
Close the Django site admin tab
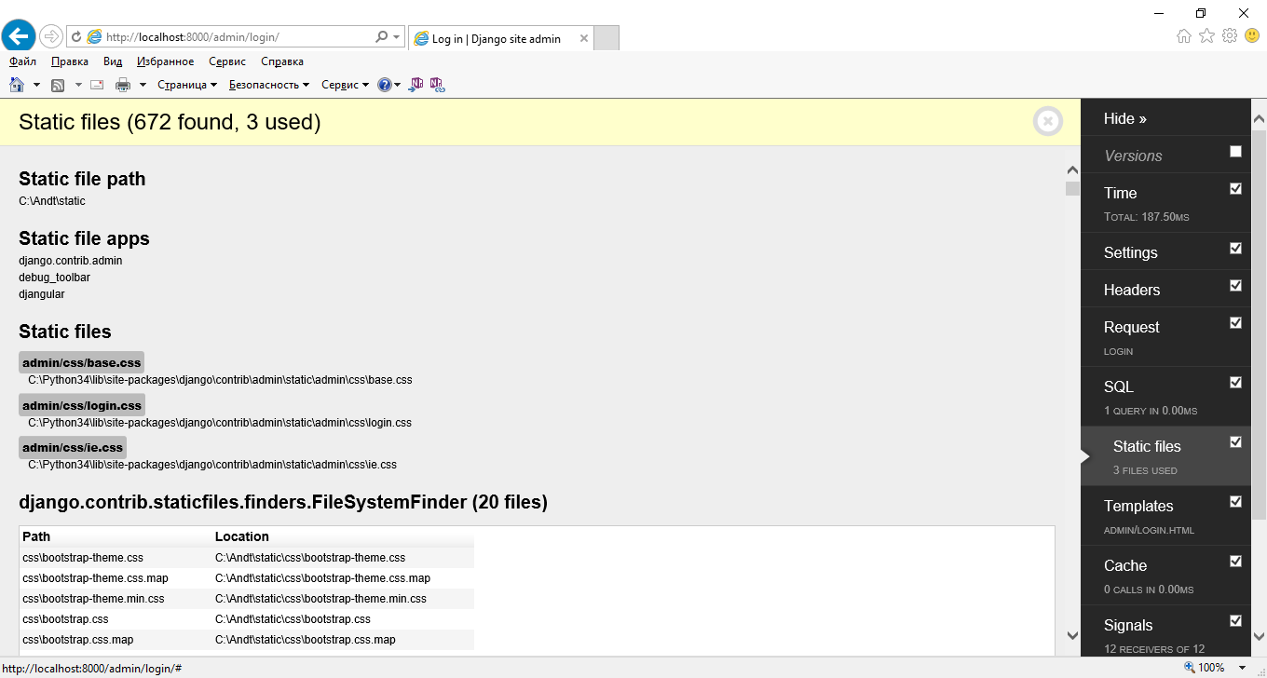point(584,38)
